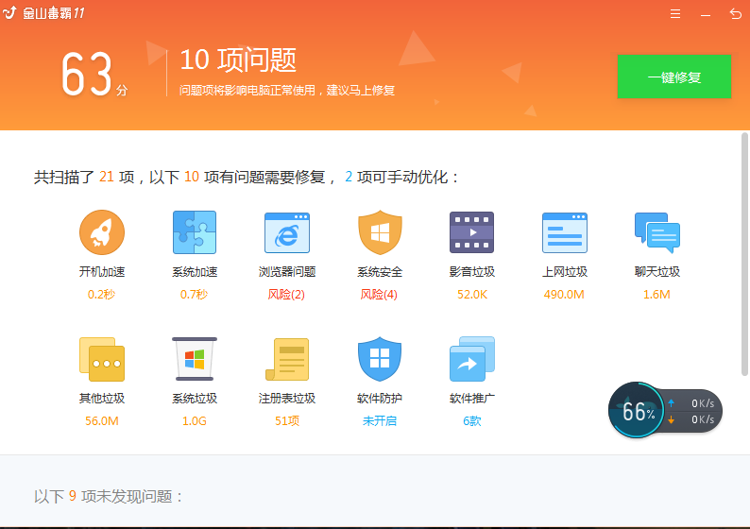Select the 上网垃圾 web page icon

565,232
